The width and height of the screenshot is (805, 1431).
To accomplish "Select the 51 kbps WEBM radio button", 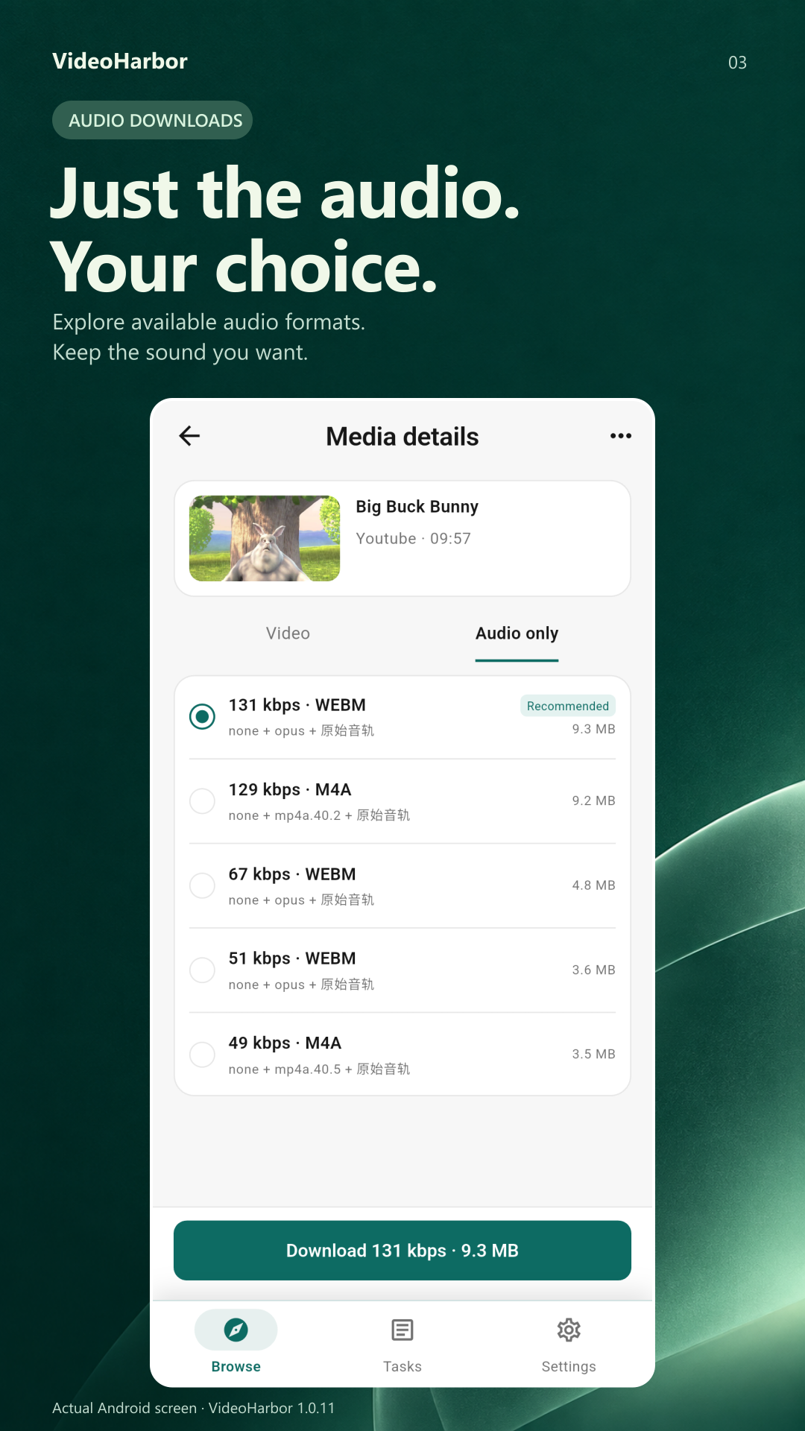I will pyautogui.click(x=202, y=970).
